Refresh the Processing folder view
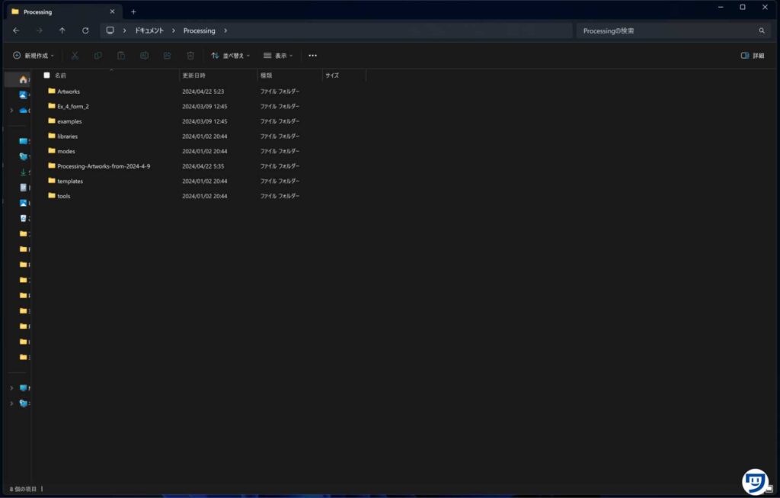Viewport: 780px width, 498px height. 85,31
